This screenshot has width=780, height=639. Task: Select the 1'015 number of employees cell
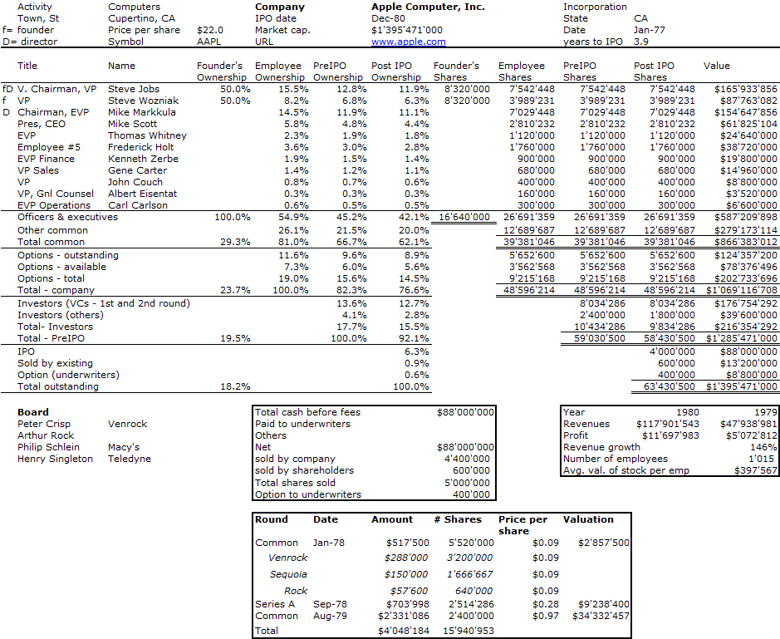point(761,459)
